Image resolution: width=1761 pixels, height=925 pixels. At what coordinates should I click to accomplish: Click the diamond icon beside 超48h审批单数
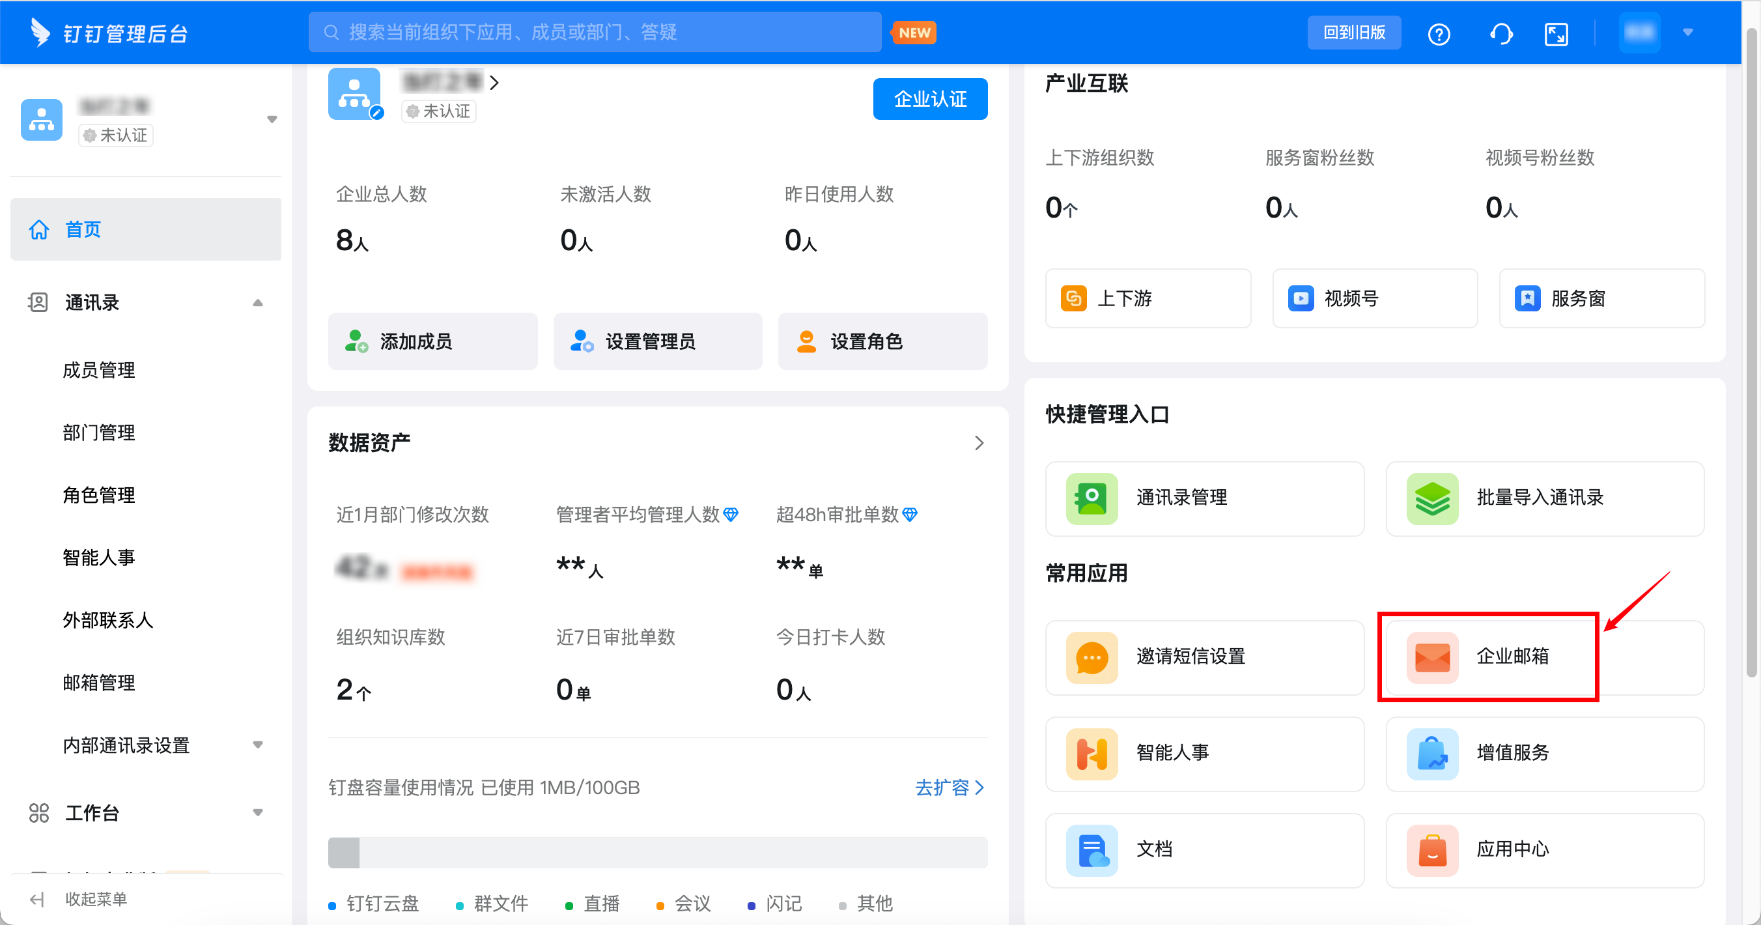[910, 515]
